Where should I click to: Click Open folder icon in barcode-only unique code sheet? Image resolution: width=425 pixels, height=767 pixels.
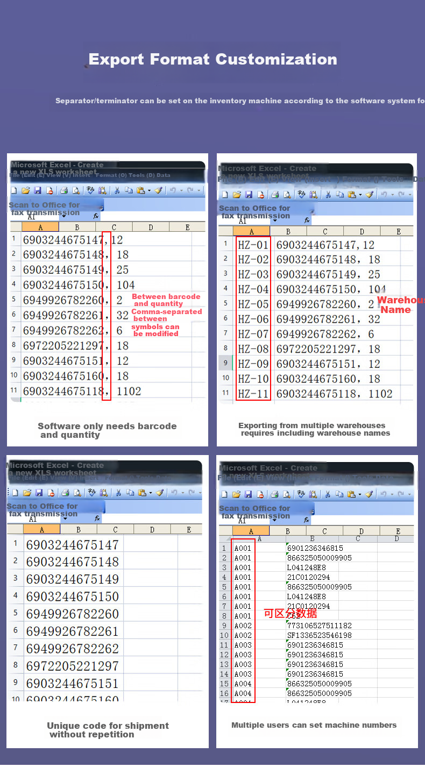coord(27,492)
